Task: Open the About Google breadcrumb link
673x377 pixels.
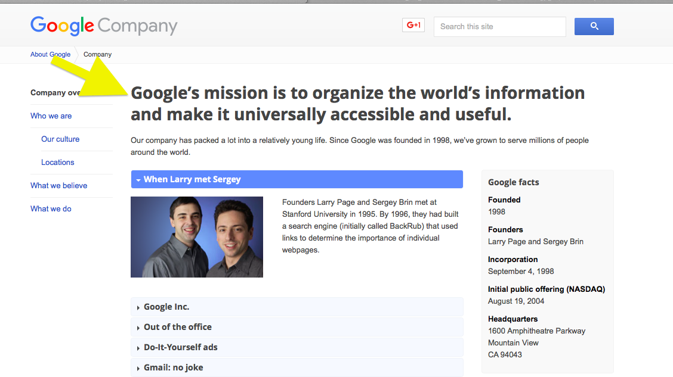Action: [x=50, y=54]
